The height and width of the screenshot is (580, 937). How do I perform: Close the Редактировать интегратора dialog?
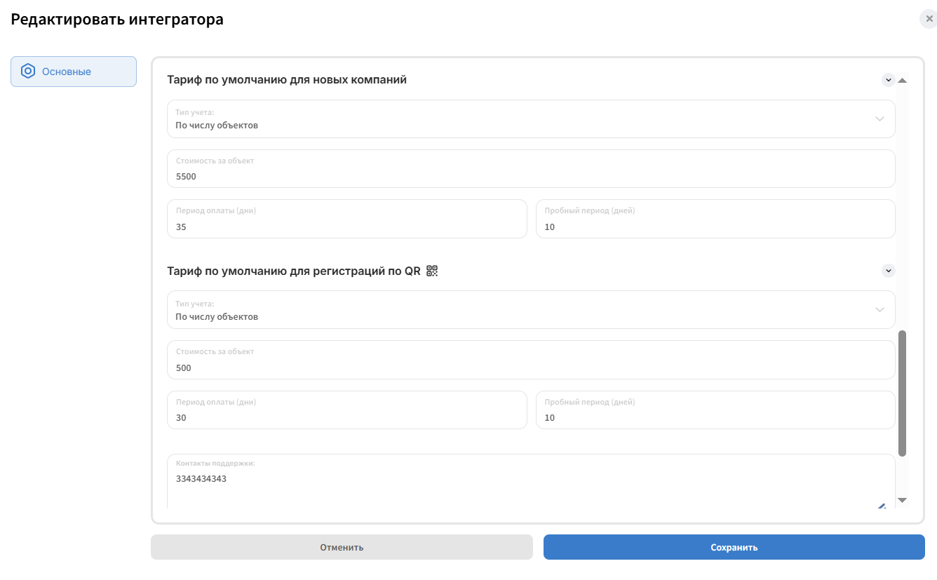929,19
